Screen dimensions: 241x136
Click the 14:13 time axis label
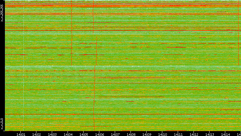[210, 134]
